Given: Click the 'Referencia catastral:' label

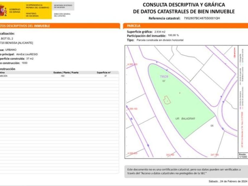Looking at the screenshot, I should [x=164, y=18].
